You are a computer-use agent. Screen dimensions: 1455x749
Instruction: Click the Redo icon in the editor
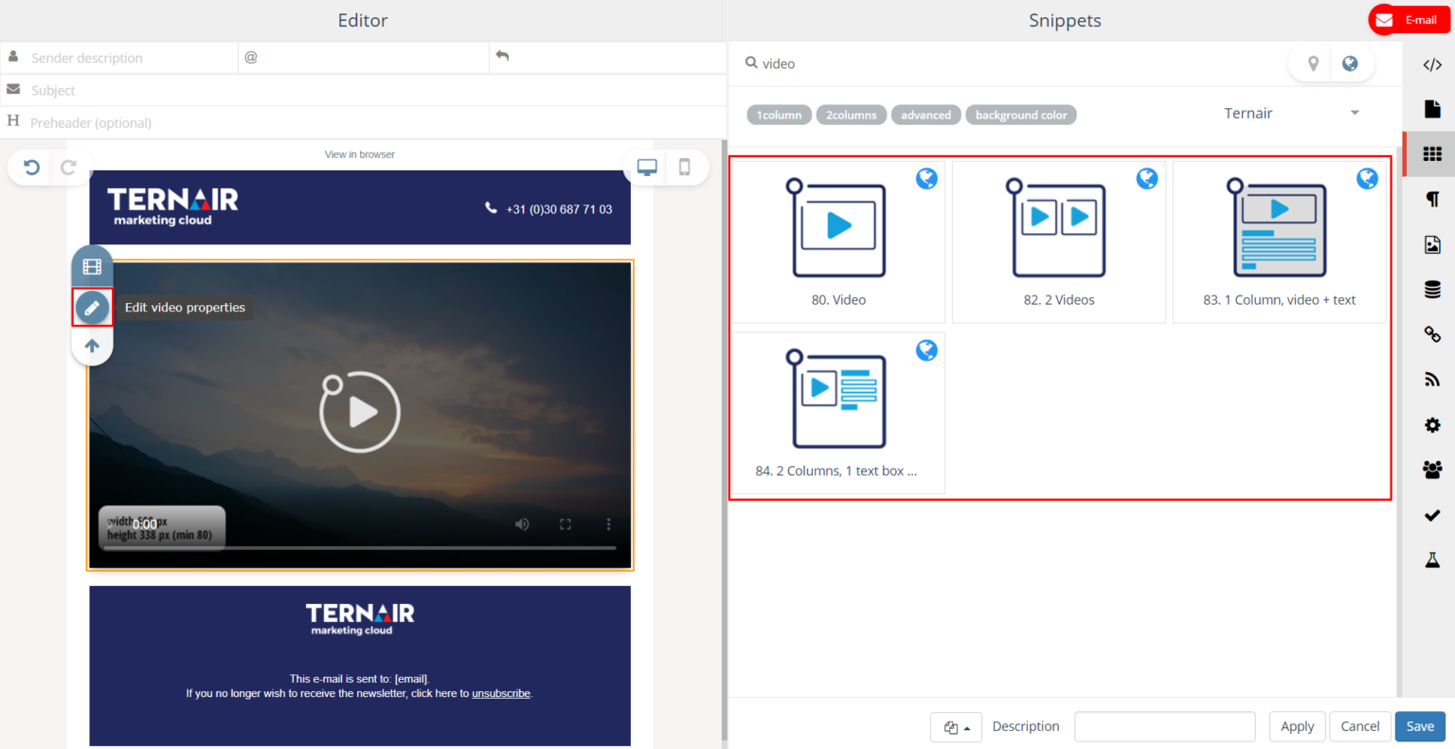[68, 168]
